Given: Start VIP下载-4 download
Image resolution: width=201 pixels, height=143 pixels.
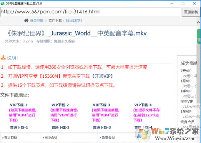Looking at the screenshot, I should pyautogui.click(x=143, y=105).
